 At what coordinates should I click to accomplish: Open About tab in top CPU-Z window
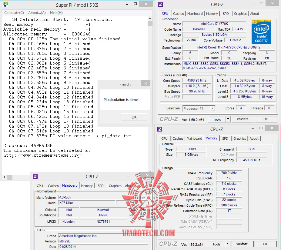point(255,14)
